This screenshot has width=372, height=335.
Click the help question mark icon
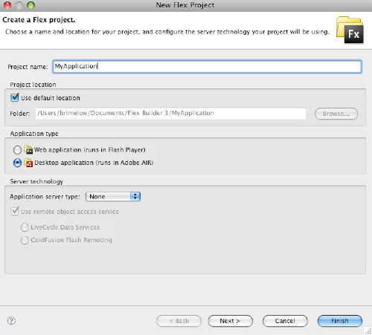[11, 321]
